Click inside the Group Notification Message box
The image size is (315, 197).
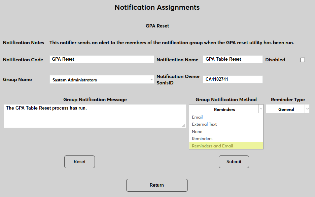(x=95, y=116)
